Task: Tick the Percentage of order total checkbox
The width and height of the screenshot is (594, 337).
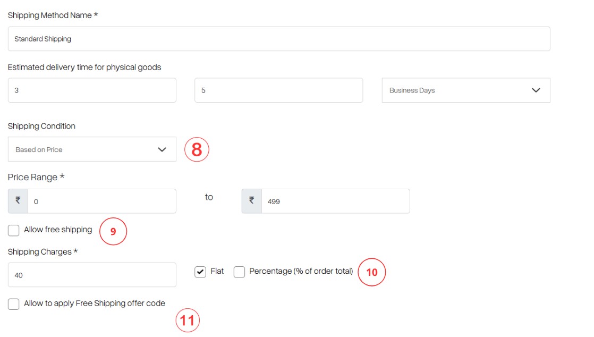Action: tap(239, 272)
